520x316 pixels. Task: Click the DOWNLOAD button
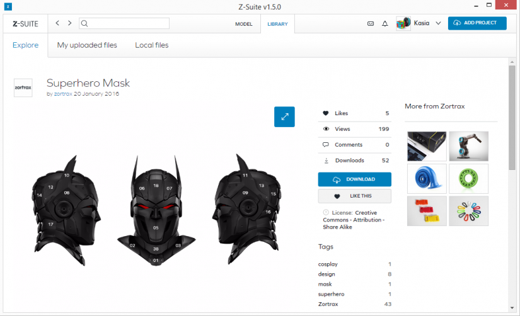coord(354,179)
